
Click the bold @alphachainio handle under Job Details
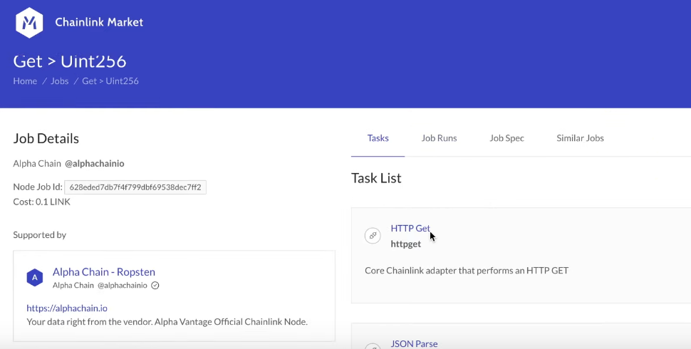[95, 164]
